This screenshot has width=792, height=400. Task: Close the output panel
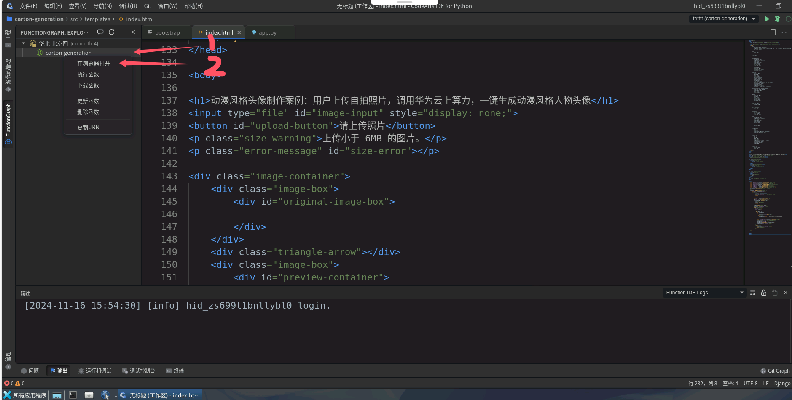(x=786, y=293)
